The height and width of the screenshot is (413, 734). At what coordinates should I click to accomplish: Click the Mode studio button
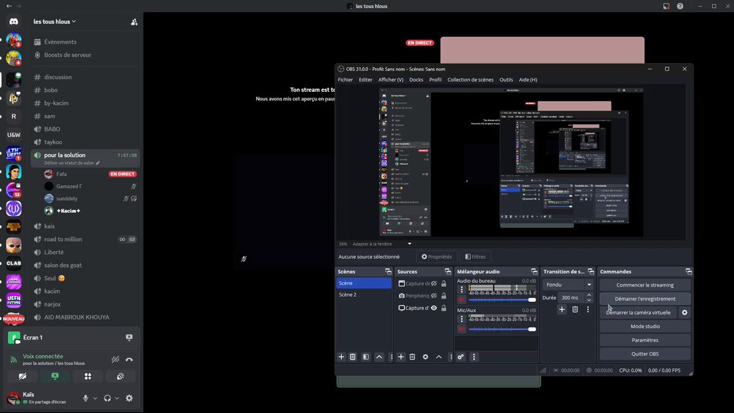pyautogui.click(x=645, y=326)
